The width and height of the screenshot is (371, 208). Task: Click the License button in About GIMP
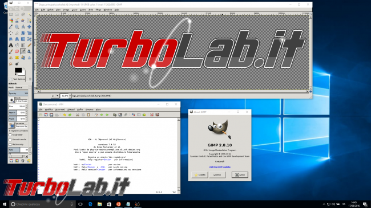coord(217,175)
